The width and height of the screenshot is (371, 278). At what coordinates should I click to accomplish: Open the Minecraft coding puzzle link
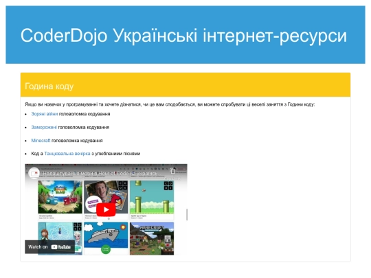[x=41, y=141]
